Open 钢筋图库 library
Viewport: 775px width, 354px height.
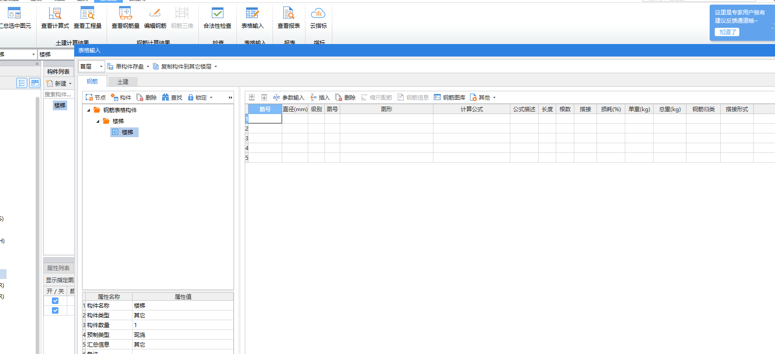click(x=450, y=97)
